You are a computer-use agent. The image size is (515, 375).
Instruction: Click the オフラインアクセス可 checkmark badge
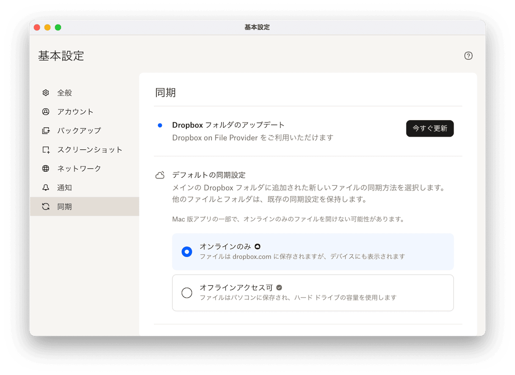pos(279,288)
